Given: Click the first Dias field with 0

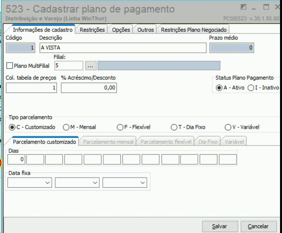Looking at the screenshot, I should [x=16, y=159].
